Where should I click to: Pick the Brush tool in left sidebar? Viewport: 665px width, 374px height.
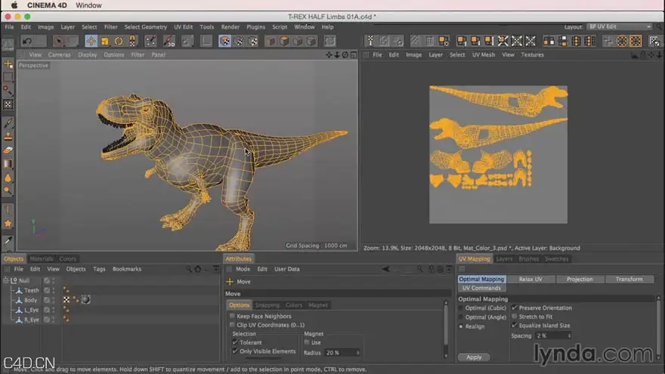pos(8,123)
